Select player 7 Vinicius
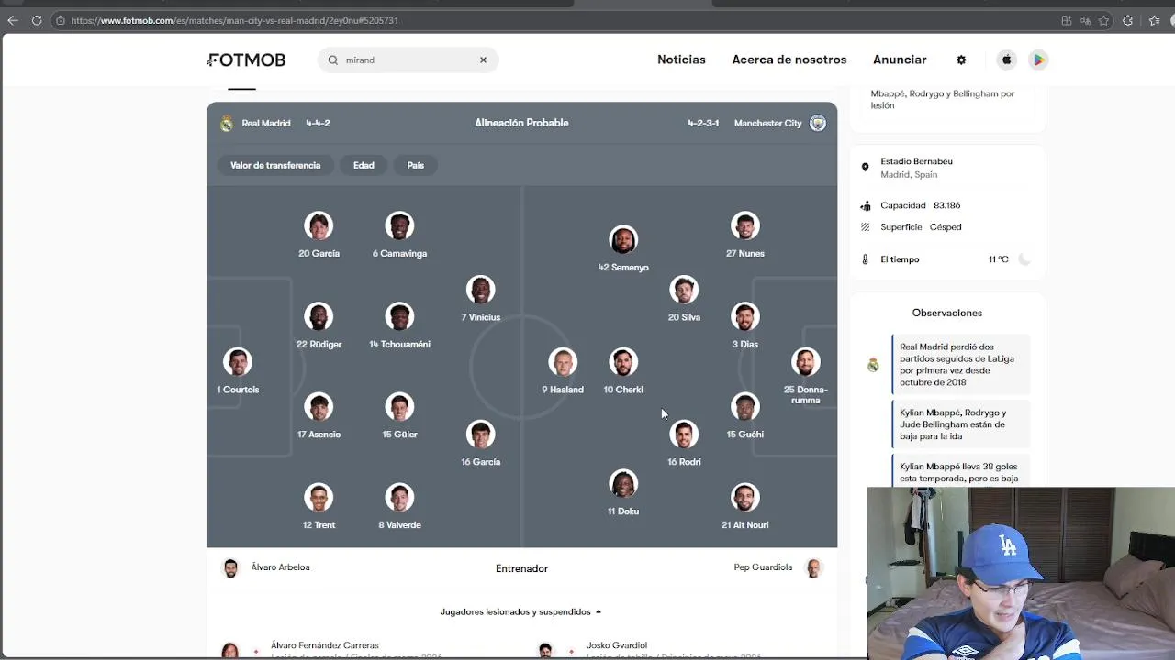Image resolution: width=1175 pixels, height=660 pixels. [480, 299]
